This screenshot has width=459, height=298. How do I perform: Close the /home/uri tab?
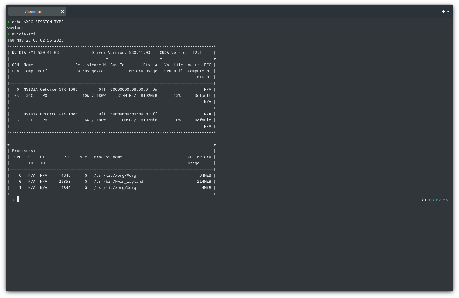coord(62,11)
